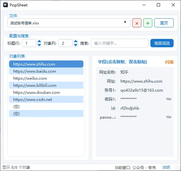Click the 闪填 flash-fill link

tap(169, 62)
